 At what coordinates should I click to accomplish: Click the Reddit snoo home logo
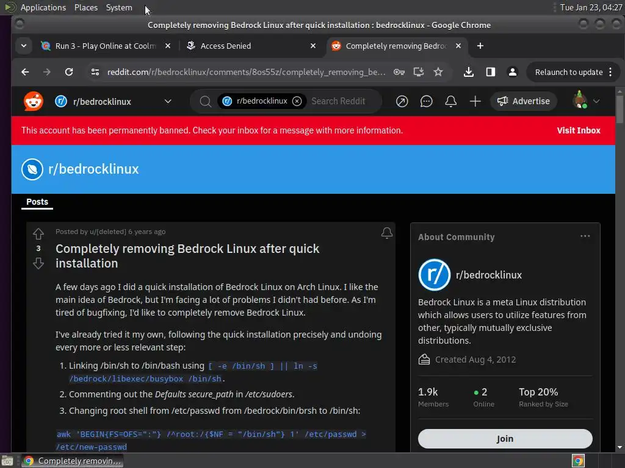tap(34, 101)
